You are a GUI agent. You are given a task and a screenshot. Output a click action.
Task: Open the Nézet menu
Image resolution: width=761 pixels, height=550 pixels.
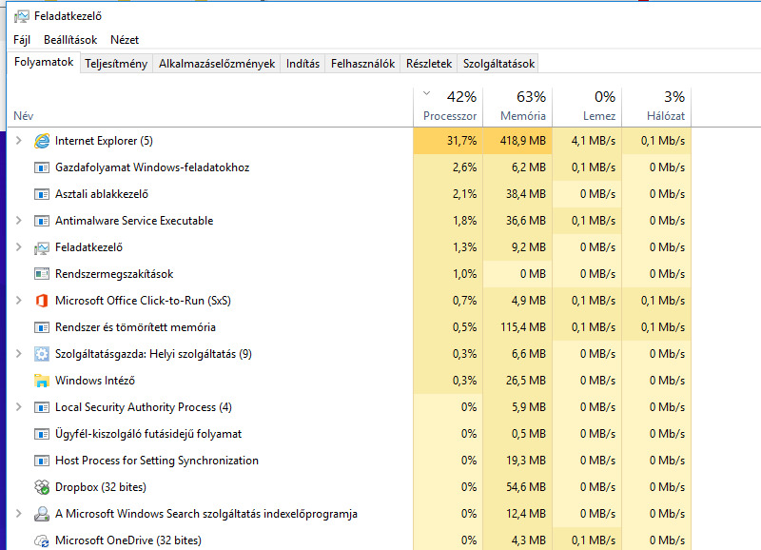click(x=125, y=40)
